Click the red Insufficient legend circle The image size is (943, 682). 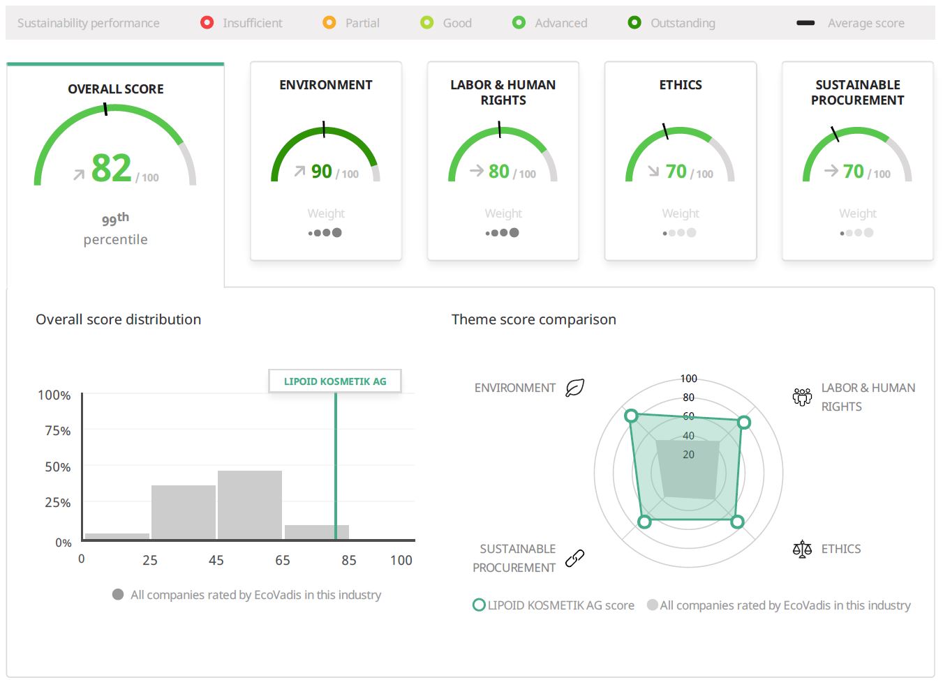[207, 22]
